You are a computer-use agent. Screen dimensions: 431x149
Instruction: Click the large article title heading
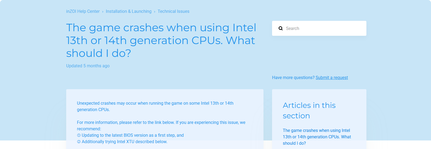pos(161,40)
